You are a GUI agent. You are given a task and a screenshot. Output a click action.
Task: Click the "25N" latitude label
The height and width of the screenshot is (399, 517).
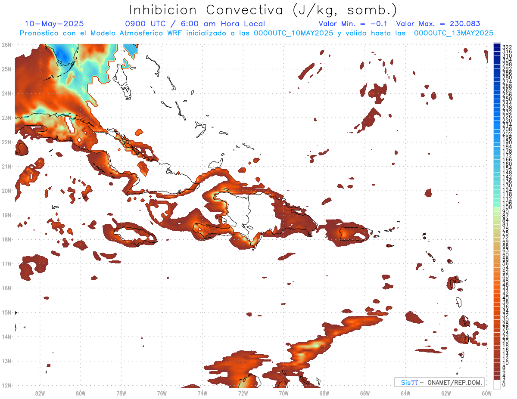point(6,69)
